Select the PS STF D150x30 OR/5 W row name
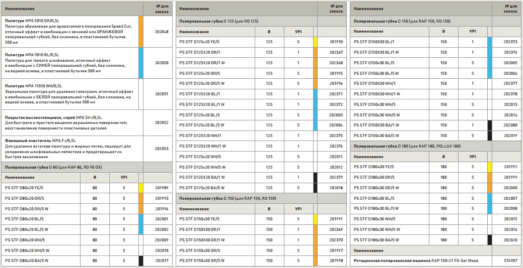 (202, 260)
